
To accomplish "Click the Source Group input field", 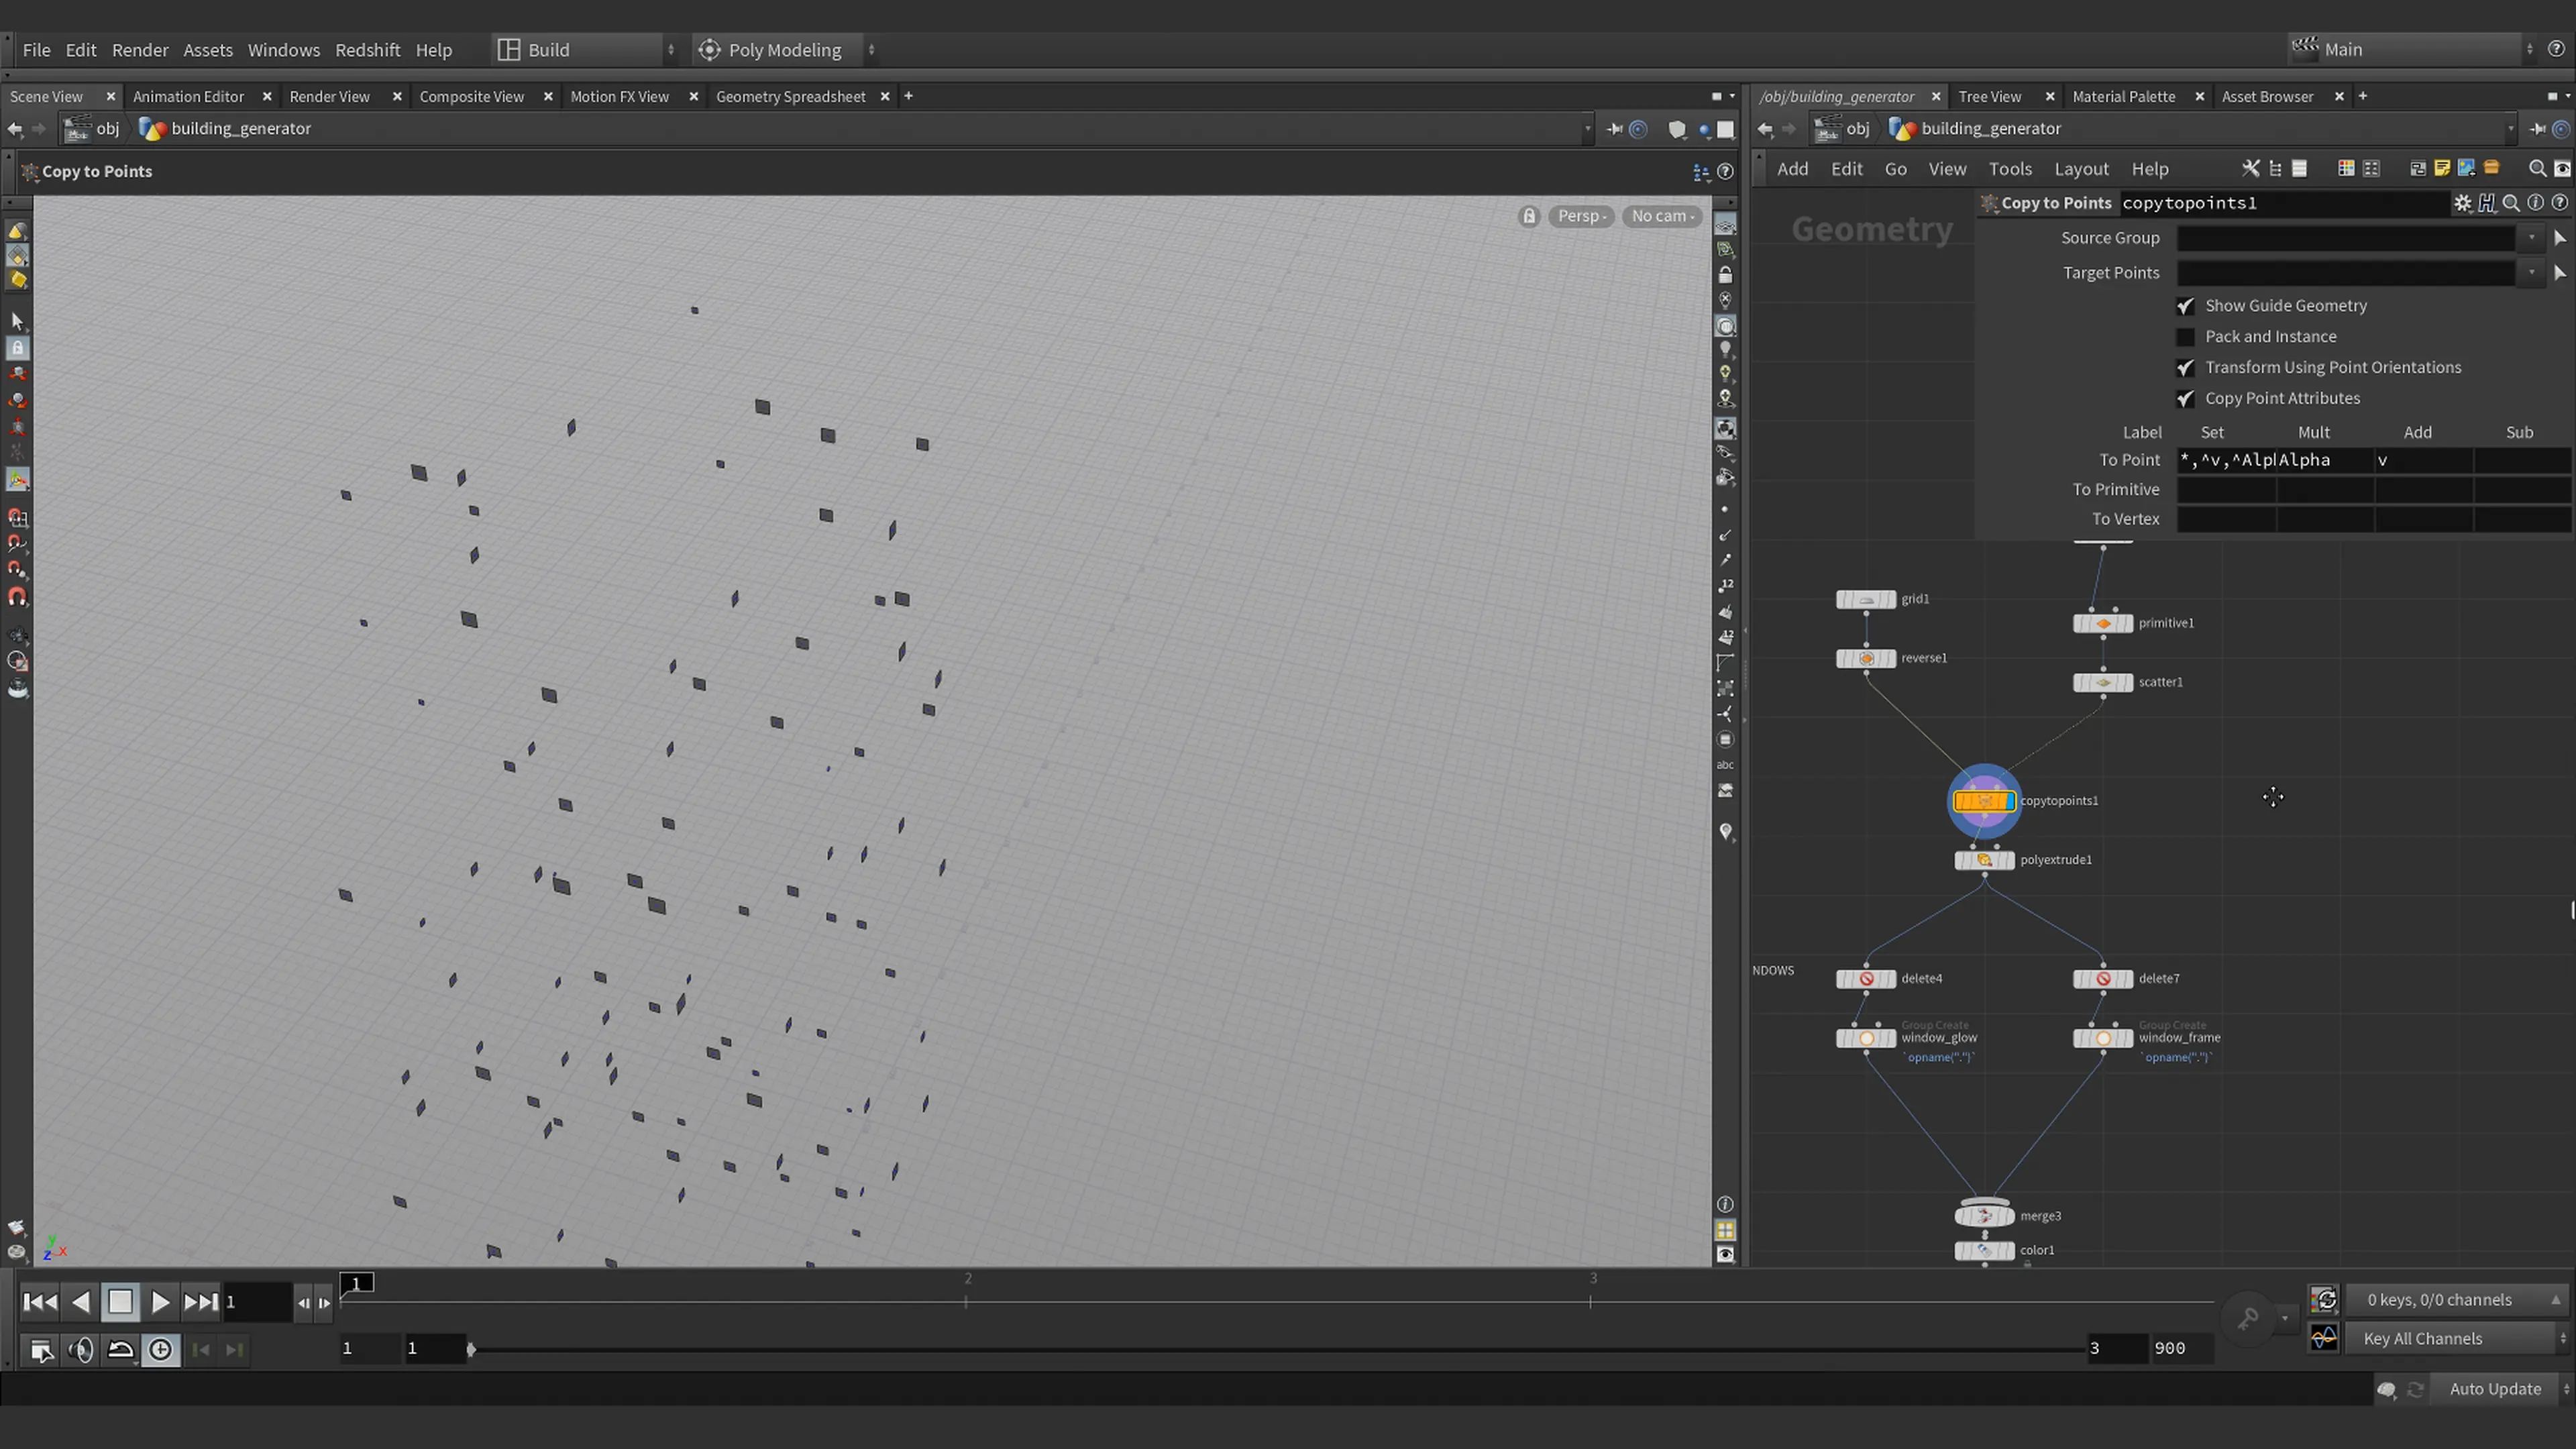I will 2346,238.
